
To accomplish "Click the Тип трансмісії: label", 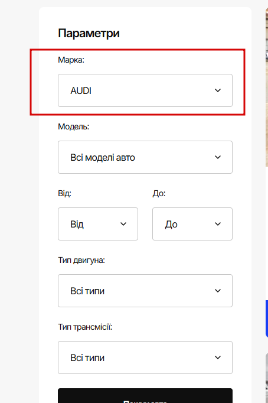I will [x=85, y=327].
